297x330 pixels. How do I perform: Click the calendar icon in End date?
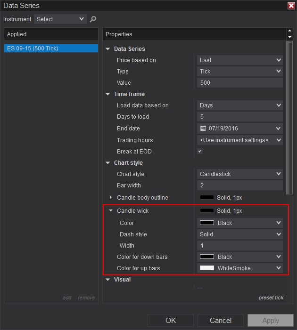[x=203, y=128]
